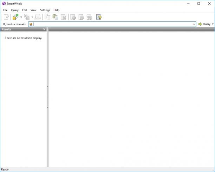Open the Query menu
The width and height of the screenshot is (215, 172).
pos(15,10)
